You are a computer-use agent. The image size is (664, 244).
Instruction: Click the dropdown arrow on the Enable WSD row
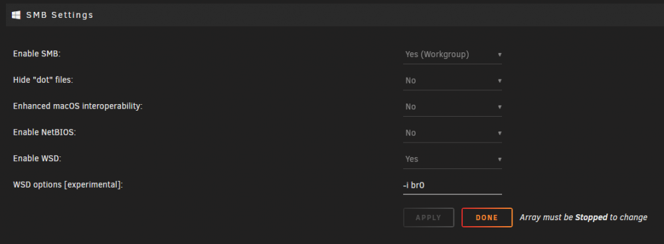pos(500,159)
